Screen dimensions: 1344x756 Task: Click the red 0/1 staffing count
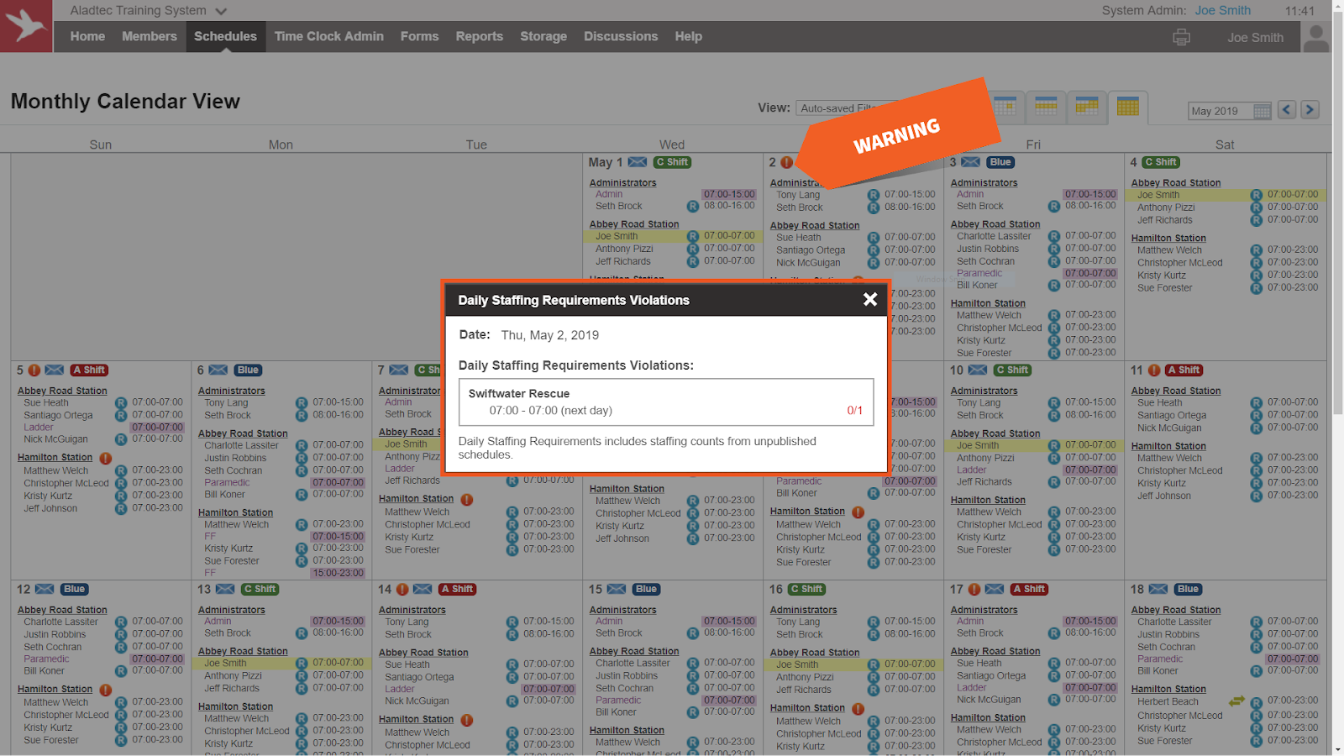[x=855, y=411]
